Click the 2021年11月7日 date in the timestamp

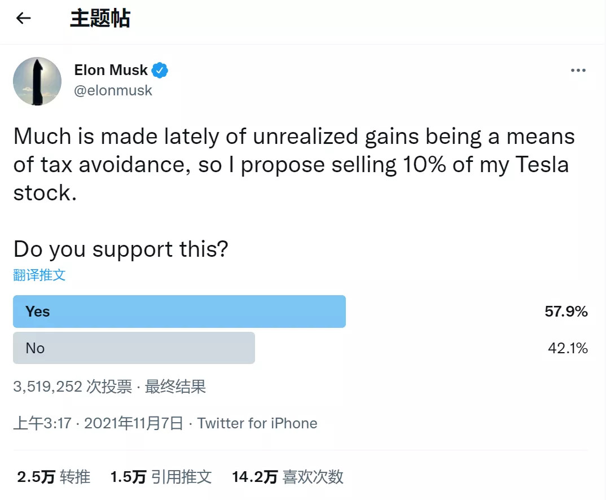pyautogui.click(x=134, y=423)
